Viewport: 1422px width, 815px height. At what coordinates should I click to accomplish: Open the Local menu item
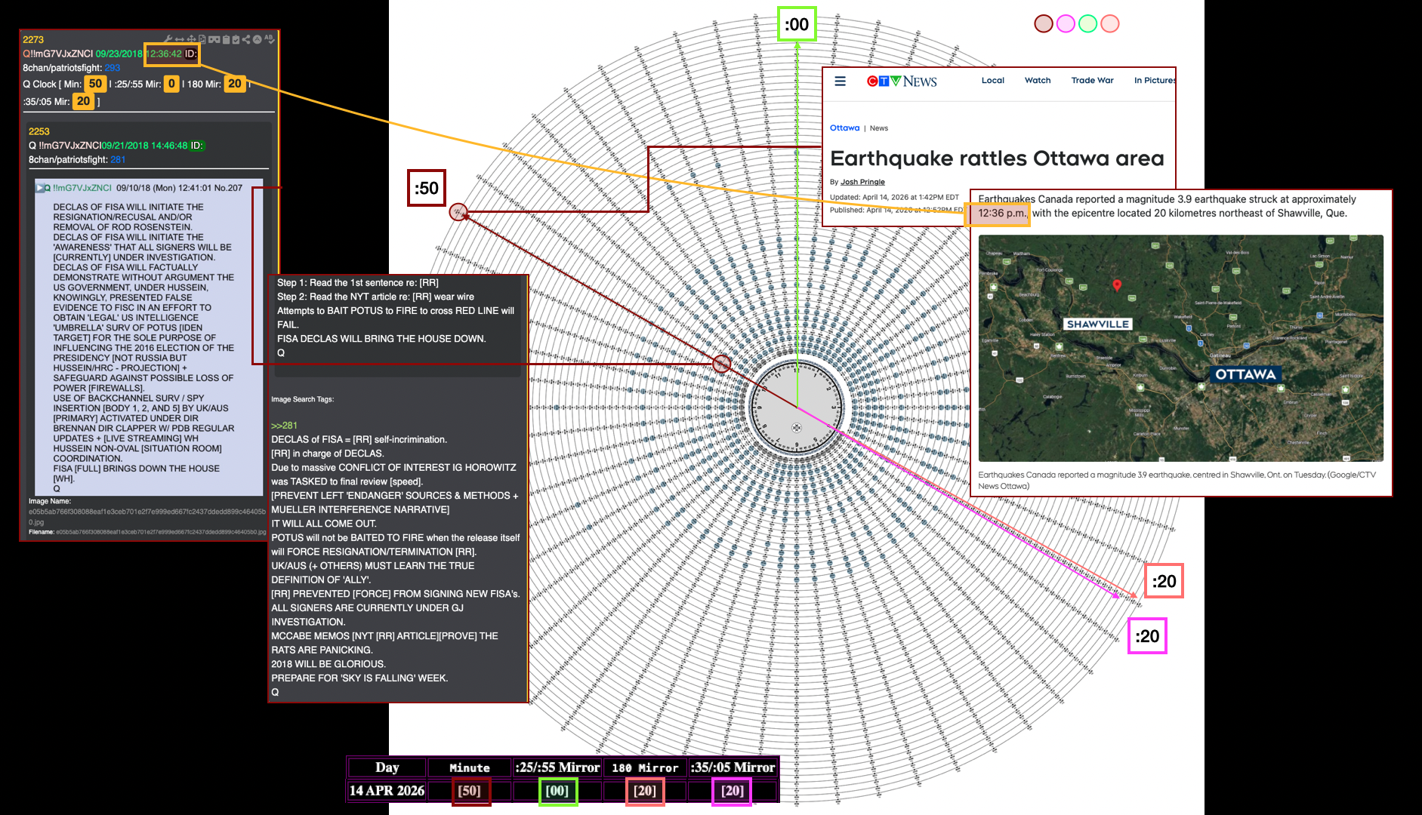[x=992, y=80]
